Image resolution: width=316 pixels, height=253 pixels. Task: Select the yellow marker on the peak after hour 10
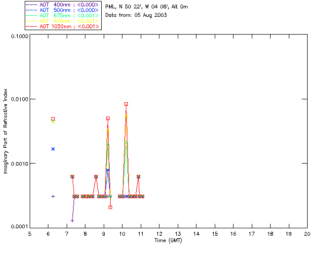click(x=126, y=116)
